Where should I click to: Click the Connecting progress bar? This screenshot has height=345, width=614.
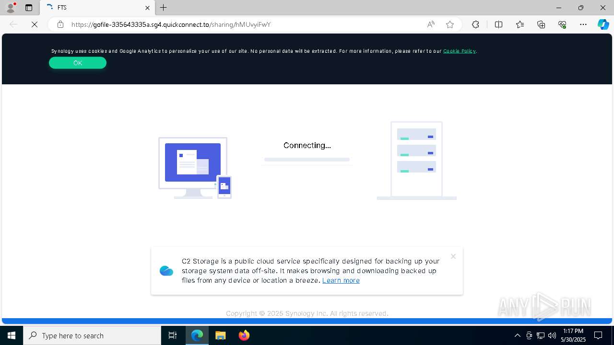(307, 160)
